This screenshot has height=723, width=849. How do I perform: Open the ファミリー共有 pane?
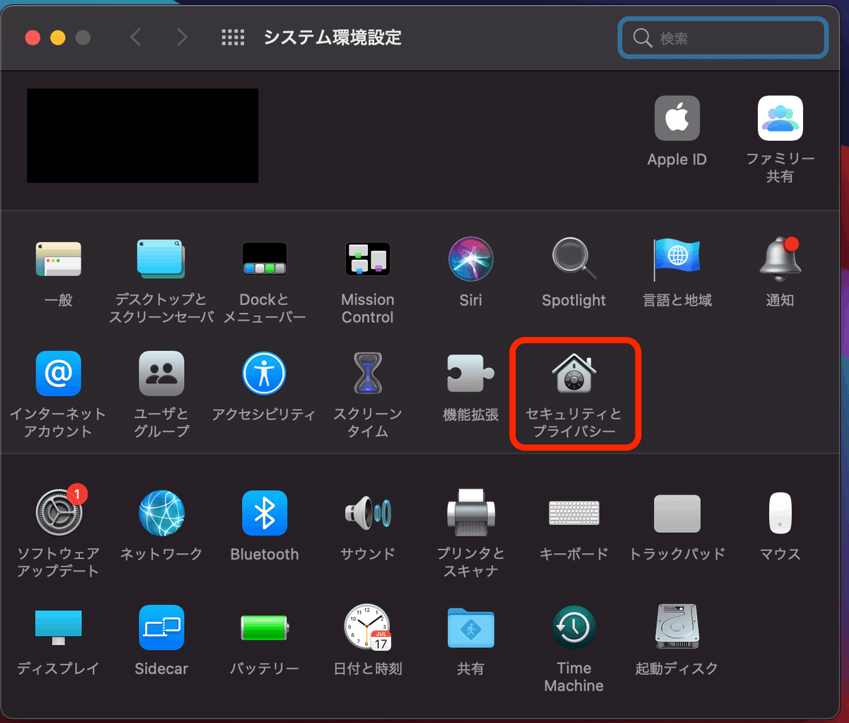point(780,118)
